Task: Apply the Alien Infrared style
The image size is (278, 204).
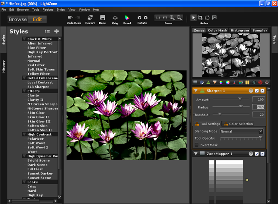Action: click(x=40, y=43)
